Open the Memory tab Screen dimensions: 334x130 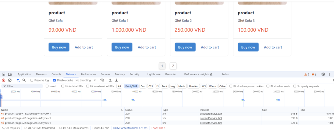click(x=120, y=74)
